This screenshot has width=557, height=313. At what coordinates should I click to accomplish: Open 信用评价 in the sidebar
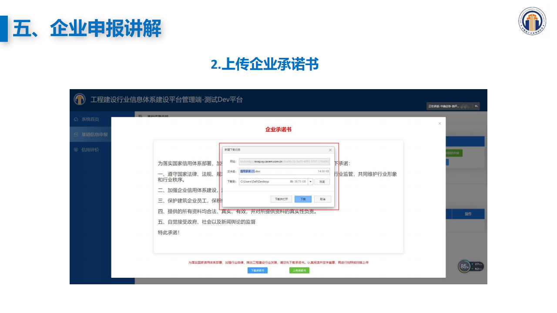(x=90, y=150)
